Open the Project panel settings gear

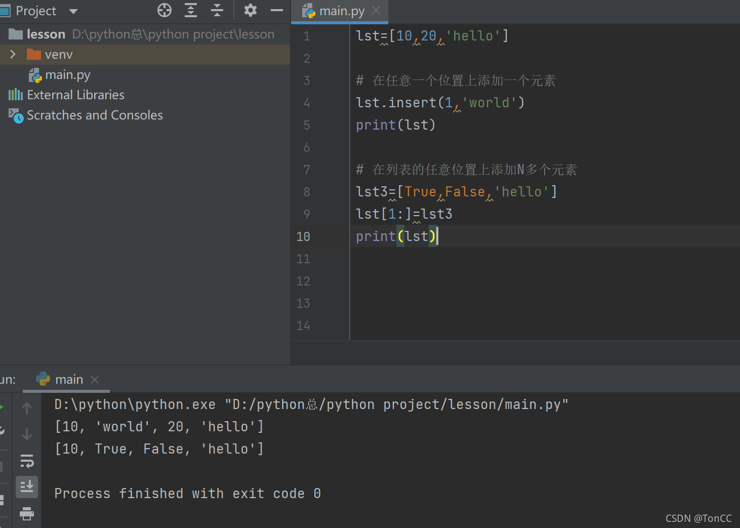pyautogui.click(x=250, y=10)
